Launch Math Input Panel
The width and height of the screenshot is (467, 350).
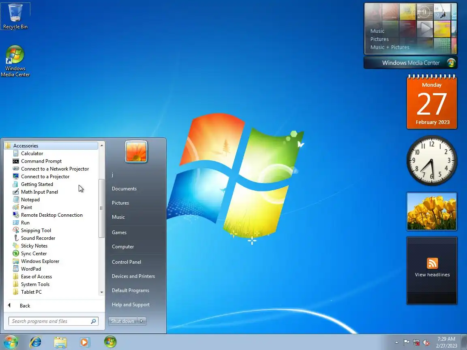click(39, 192)
